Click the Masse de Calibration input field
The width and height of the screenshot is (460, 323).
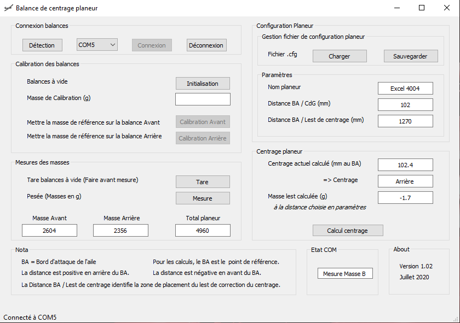(203, 99)
